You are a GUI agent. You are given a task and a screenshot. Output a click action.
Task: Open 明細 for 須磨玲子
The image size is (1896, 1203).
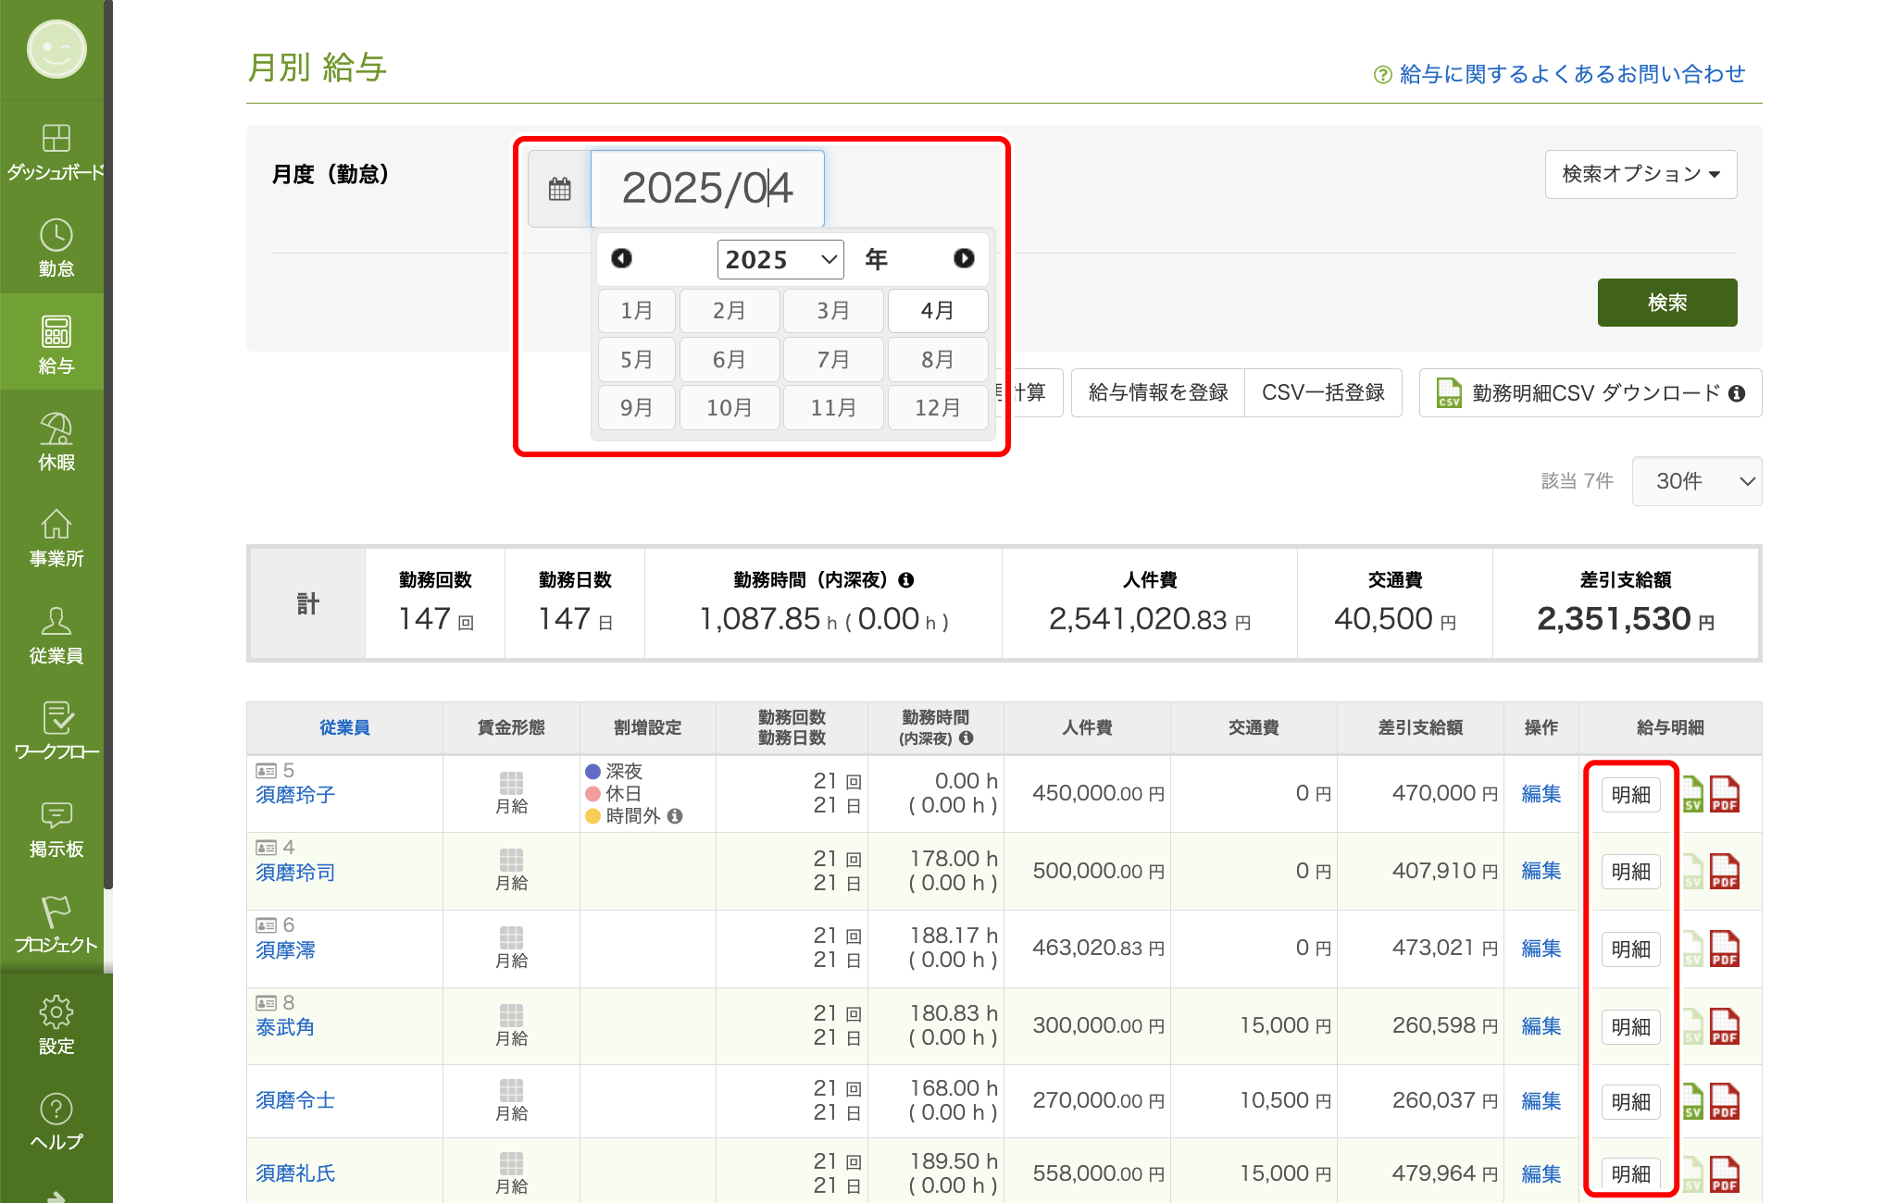pos(1631,795)
